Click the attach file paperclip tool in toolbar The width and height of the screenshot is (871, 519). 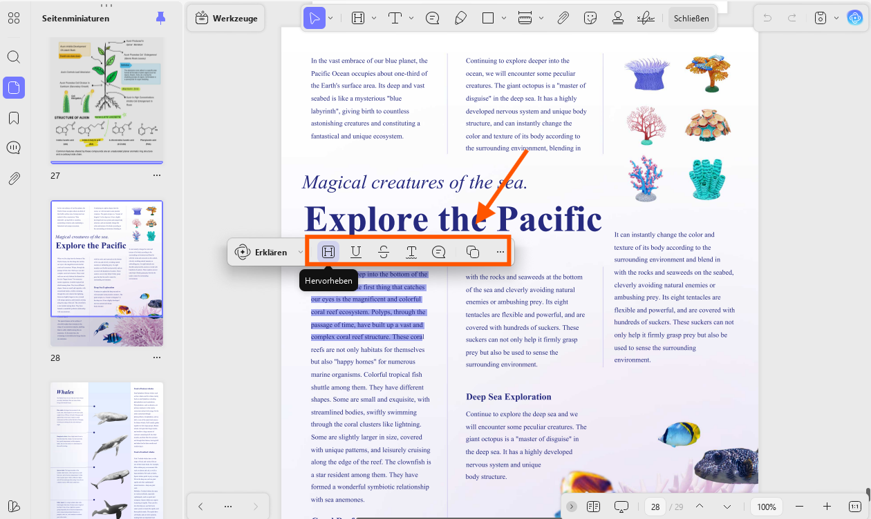[x=563, y=19]
